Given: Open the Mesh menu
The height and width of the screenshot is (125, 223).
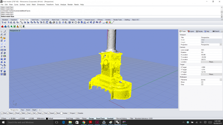Looking at the screenshot, I should pyautogui.click(x=34, y=5).
